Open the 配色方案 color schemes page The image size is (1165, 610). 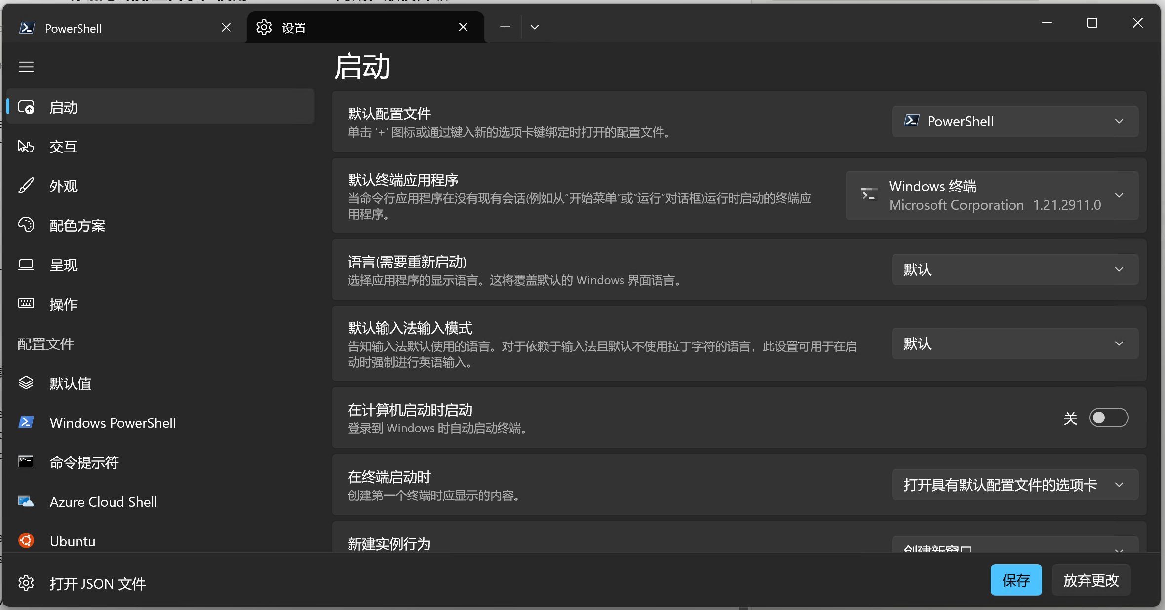point(77,226)
